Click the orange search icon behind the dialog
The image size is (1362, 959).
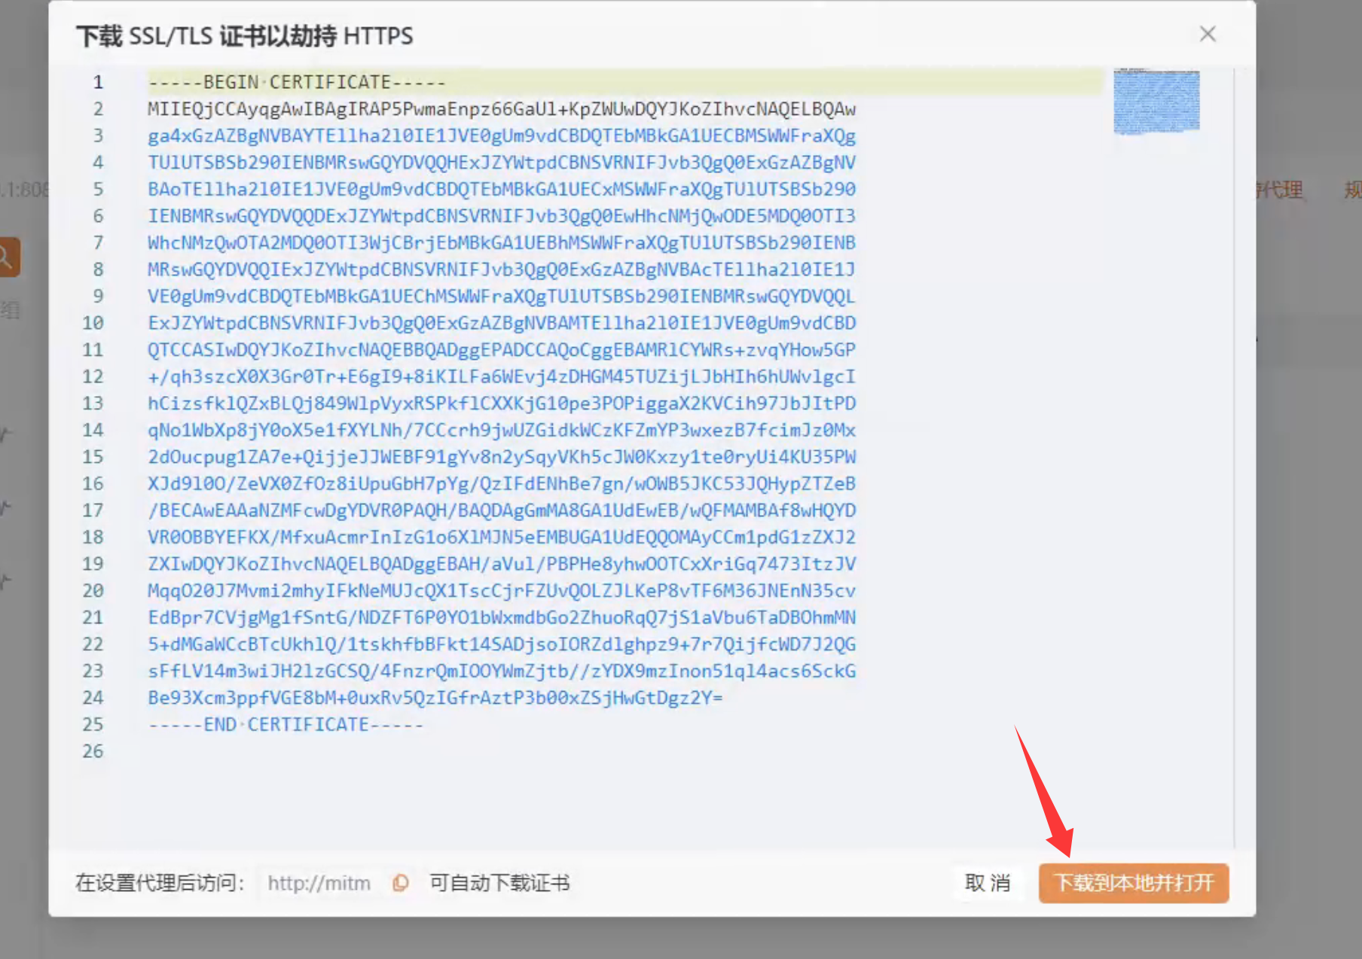(8, 257)
